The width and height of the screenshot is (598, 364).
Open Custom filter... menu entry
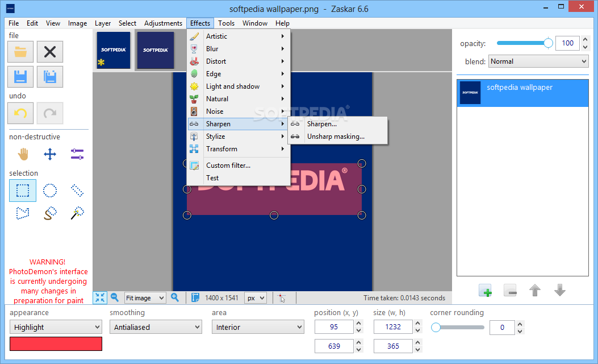(239, 166)
